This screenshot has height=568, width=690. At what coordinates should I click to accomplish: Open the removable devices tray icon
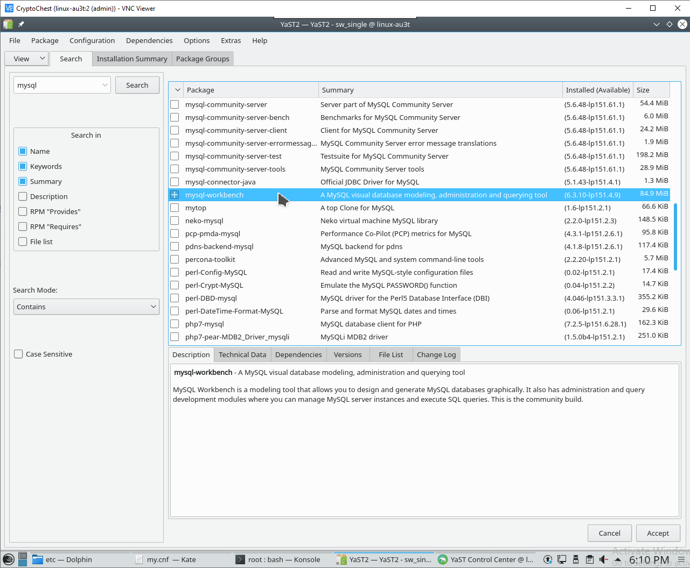point(576,559)
